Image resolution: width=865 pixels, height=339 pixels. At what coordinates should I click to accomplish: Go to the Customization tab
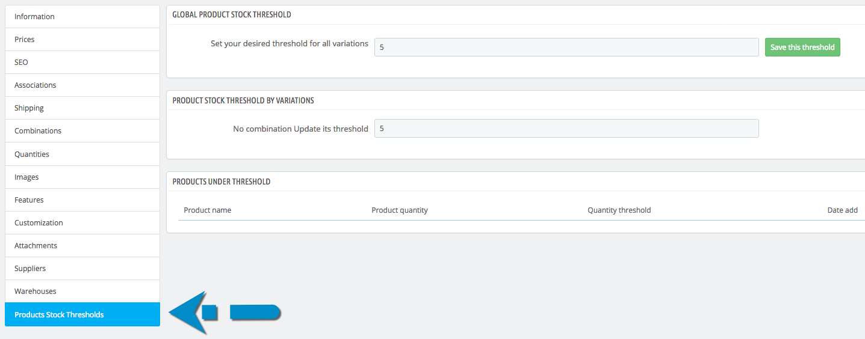pyautogui.click(x=39, y=222)
